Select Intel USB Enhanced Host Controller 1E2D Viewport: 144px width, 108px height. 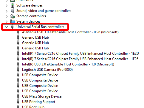click(80, 54)
